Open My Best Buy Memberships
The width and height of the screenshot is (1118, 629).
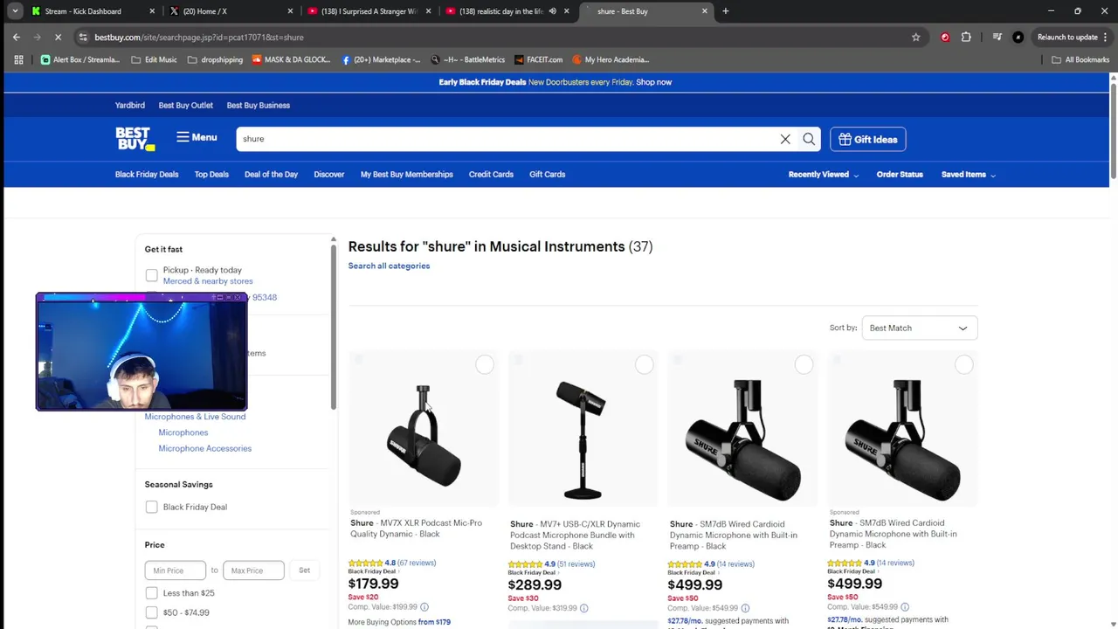[407, 174]
